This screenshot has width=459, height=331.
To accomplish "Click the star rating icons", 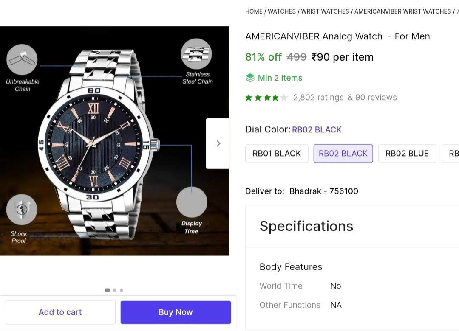I will 266,98.
